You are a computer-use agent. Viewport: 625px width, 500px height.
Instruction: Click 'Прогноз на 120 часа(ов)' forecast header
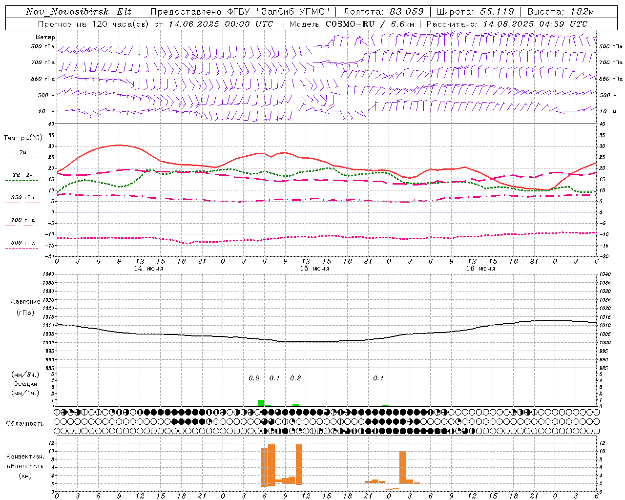(x=94, y=24)
